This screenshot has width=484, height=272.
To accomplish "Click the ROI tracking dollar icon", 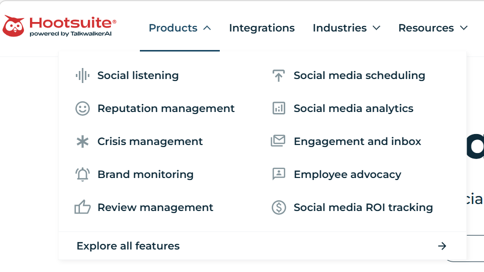I will tap(279, 207).
